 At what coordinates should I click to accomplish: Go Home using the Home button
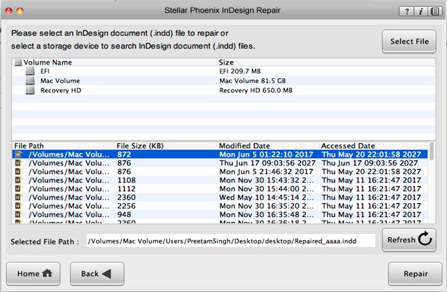point(33,274)
